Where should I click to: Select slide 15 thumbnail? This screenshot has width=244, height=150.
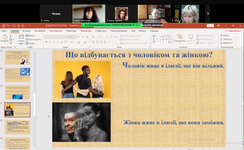(x=18, y=127)
